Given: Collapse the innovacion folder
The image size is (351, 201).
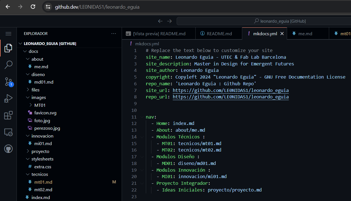Looking at the screenshot, I should point(28,136).
